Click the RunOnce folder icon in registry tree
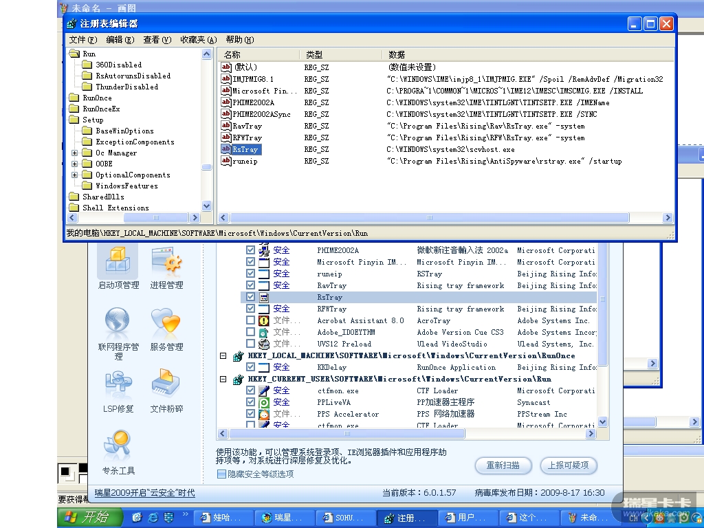 [74, 98]
